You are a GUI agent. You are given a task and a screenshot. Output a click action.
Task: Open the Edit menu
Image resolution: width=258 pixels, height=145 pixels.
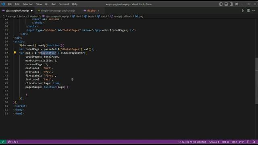coord(17,4)
